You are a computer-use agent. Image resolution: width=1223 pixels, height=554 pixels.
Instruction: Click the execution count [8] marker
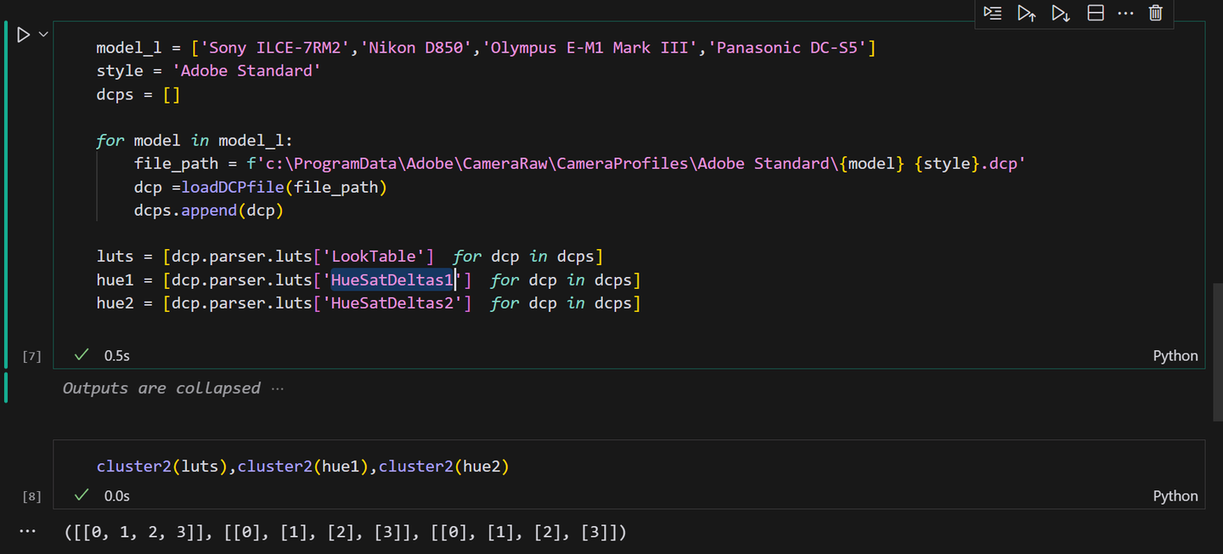31,495
